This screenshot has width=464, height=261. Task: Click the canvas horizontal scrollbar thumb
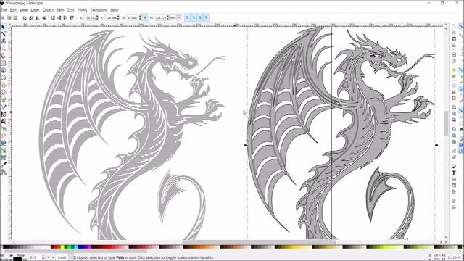259,241
